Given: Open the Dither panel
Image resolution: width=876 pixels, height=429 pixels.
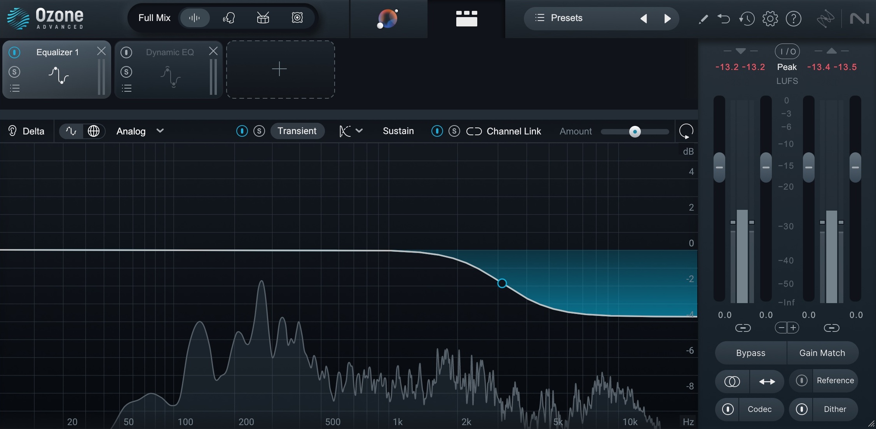Looking at the screenshot, I should [835, 409].
